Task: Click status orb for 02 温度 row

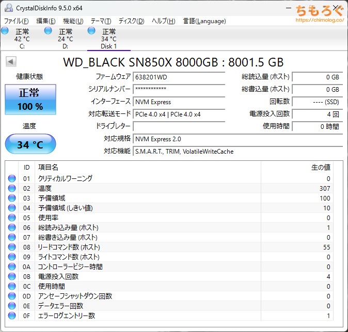Action: tap(12, 188)
